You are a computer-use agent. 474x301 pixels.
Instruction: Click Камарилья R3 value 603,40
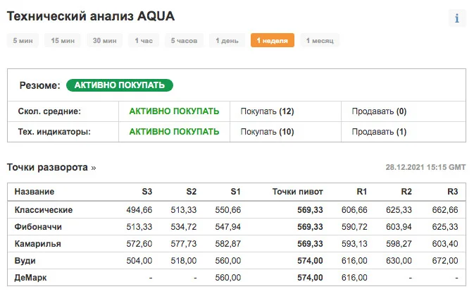[445, 244]
